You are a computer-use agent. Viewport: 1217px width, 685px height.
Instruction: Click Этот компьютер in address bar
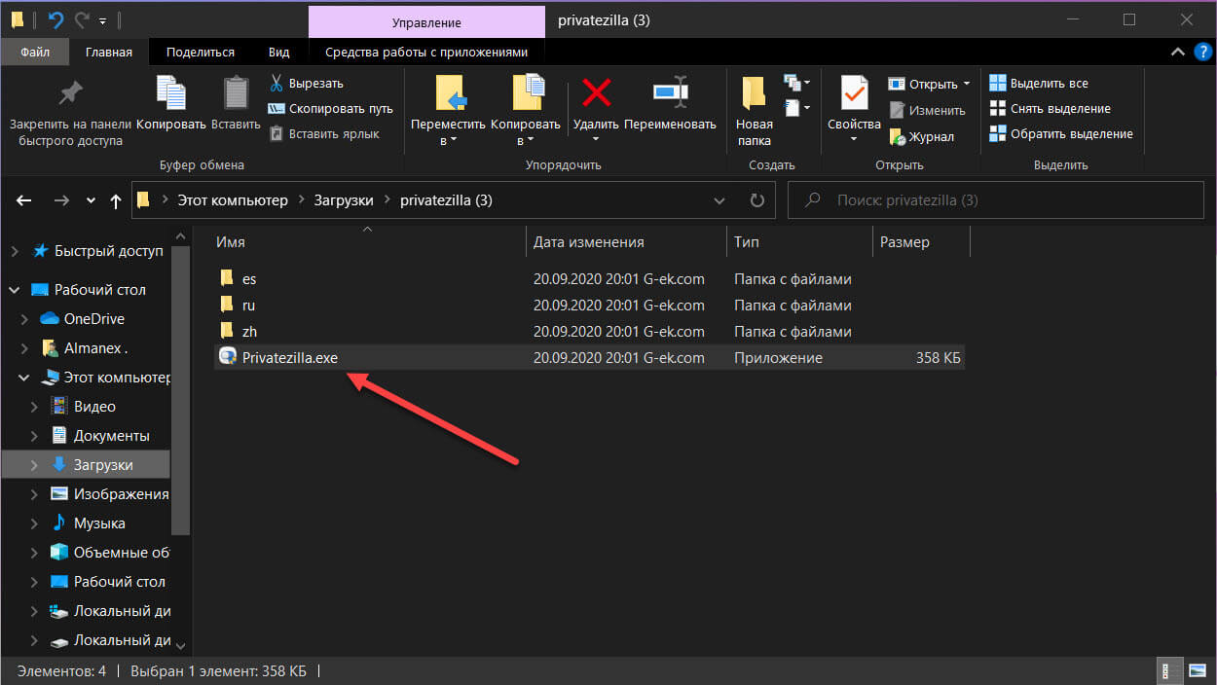(x=232, y=200)
